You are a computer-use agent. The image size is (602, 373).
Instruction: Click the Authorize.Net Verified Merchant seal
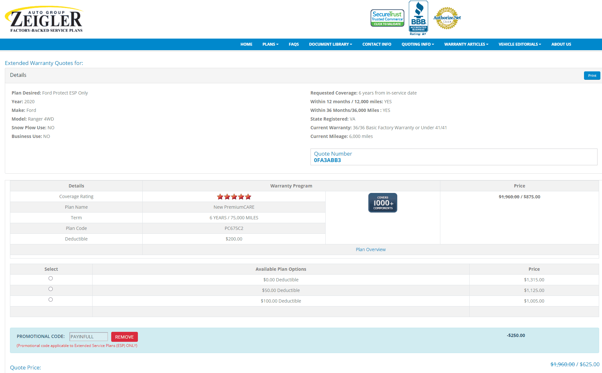447,18
